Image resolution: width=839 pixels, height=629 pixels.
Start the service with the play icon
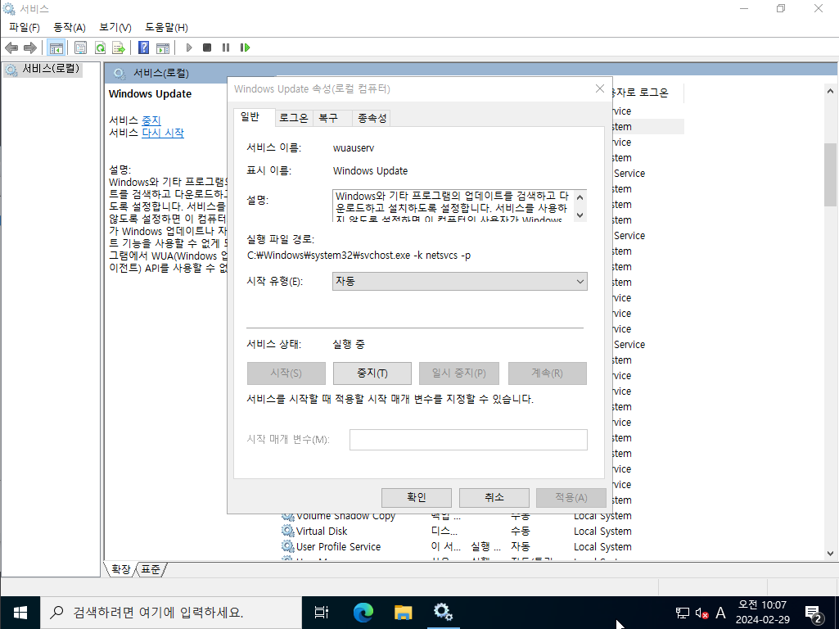[x=189, y=48]
